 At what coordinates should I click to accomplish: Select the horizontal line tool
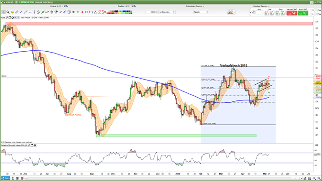click(30, 12)
